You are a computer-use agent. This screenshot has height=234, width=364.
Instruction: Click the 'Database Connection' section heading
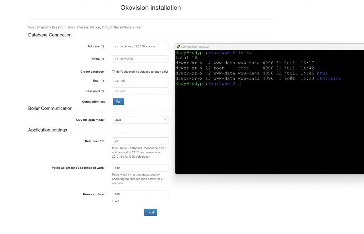(x=50, y=35)
